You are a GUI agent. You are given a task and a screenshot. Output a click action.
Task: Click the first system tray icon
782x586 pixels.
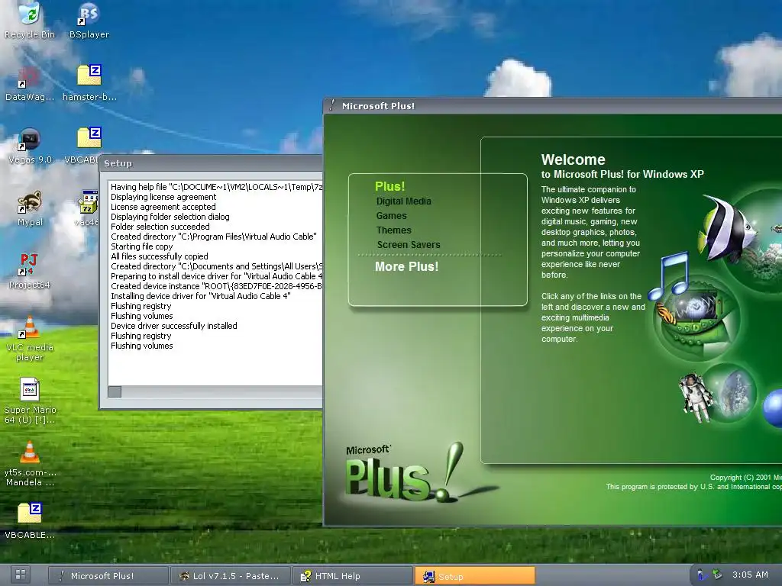pyautogui.click(x=703, y=575)
